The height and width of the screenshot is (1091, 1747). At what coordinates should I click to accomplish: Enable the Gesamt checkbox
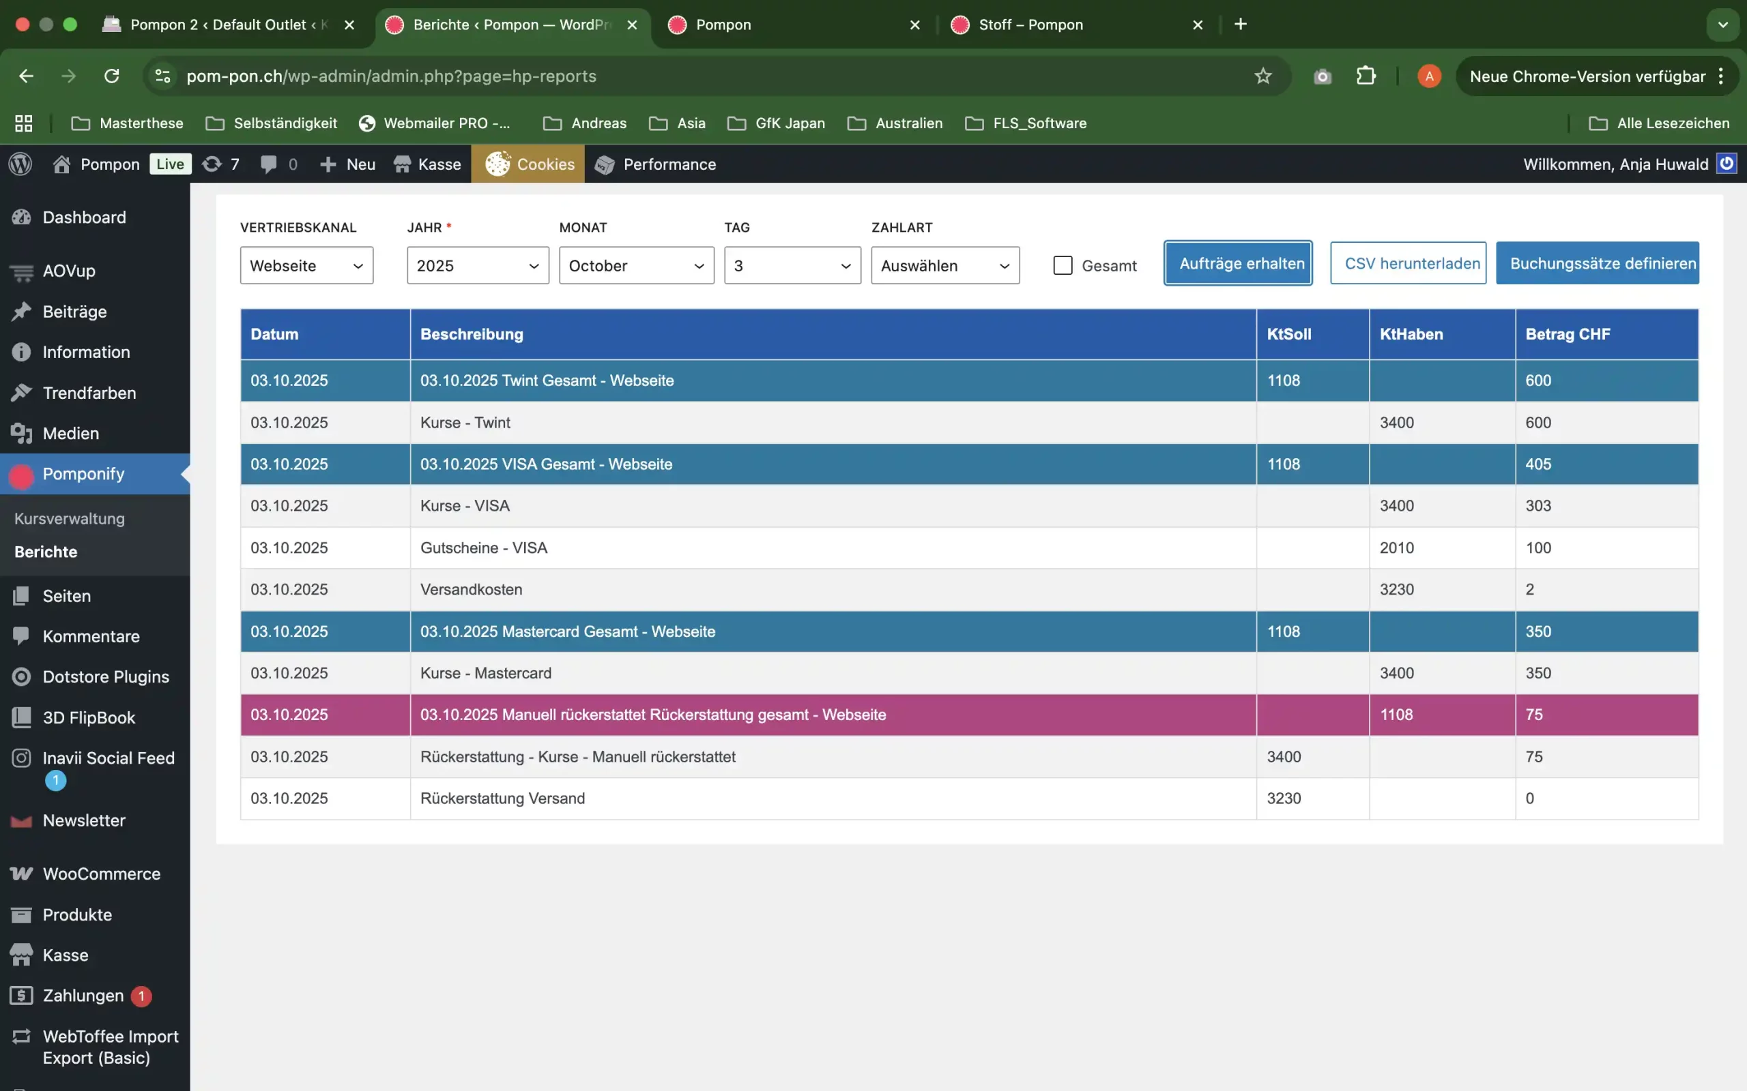pyautogui.click(x=1063, y=265)
